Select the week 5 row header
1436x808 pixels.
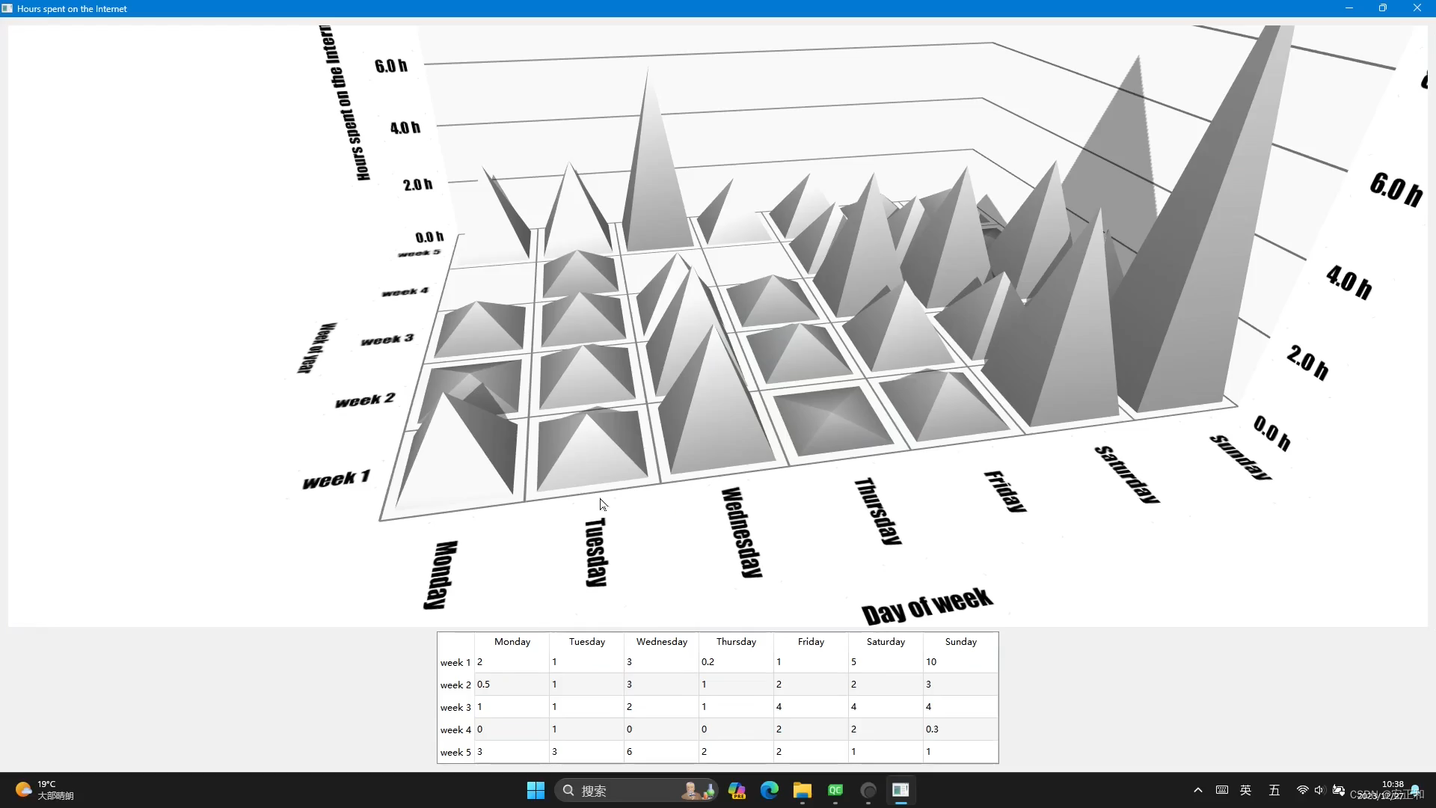tap(455, 752)
